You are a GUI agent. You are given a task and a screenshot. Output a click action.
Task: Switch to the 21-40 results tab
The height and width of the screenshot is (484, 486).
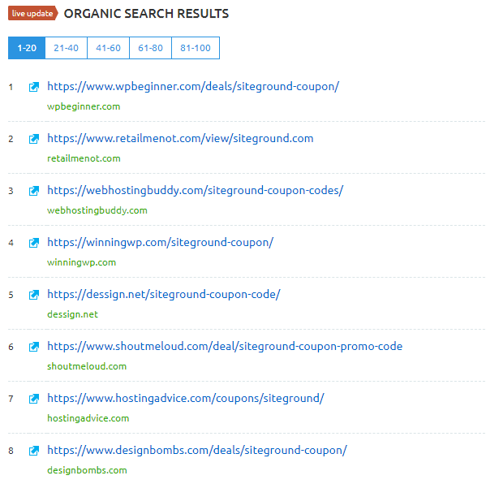[66, 48]
